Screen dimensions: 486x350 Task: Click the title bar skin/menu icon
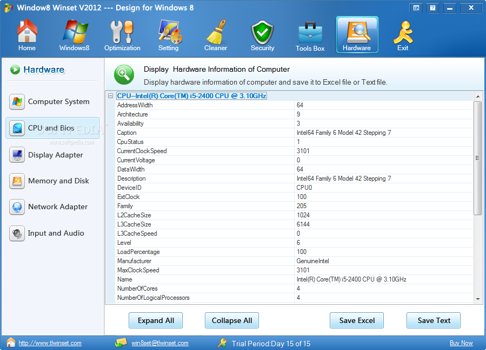pyautogui.click(x=417, y=8)
